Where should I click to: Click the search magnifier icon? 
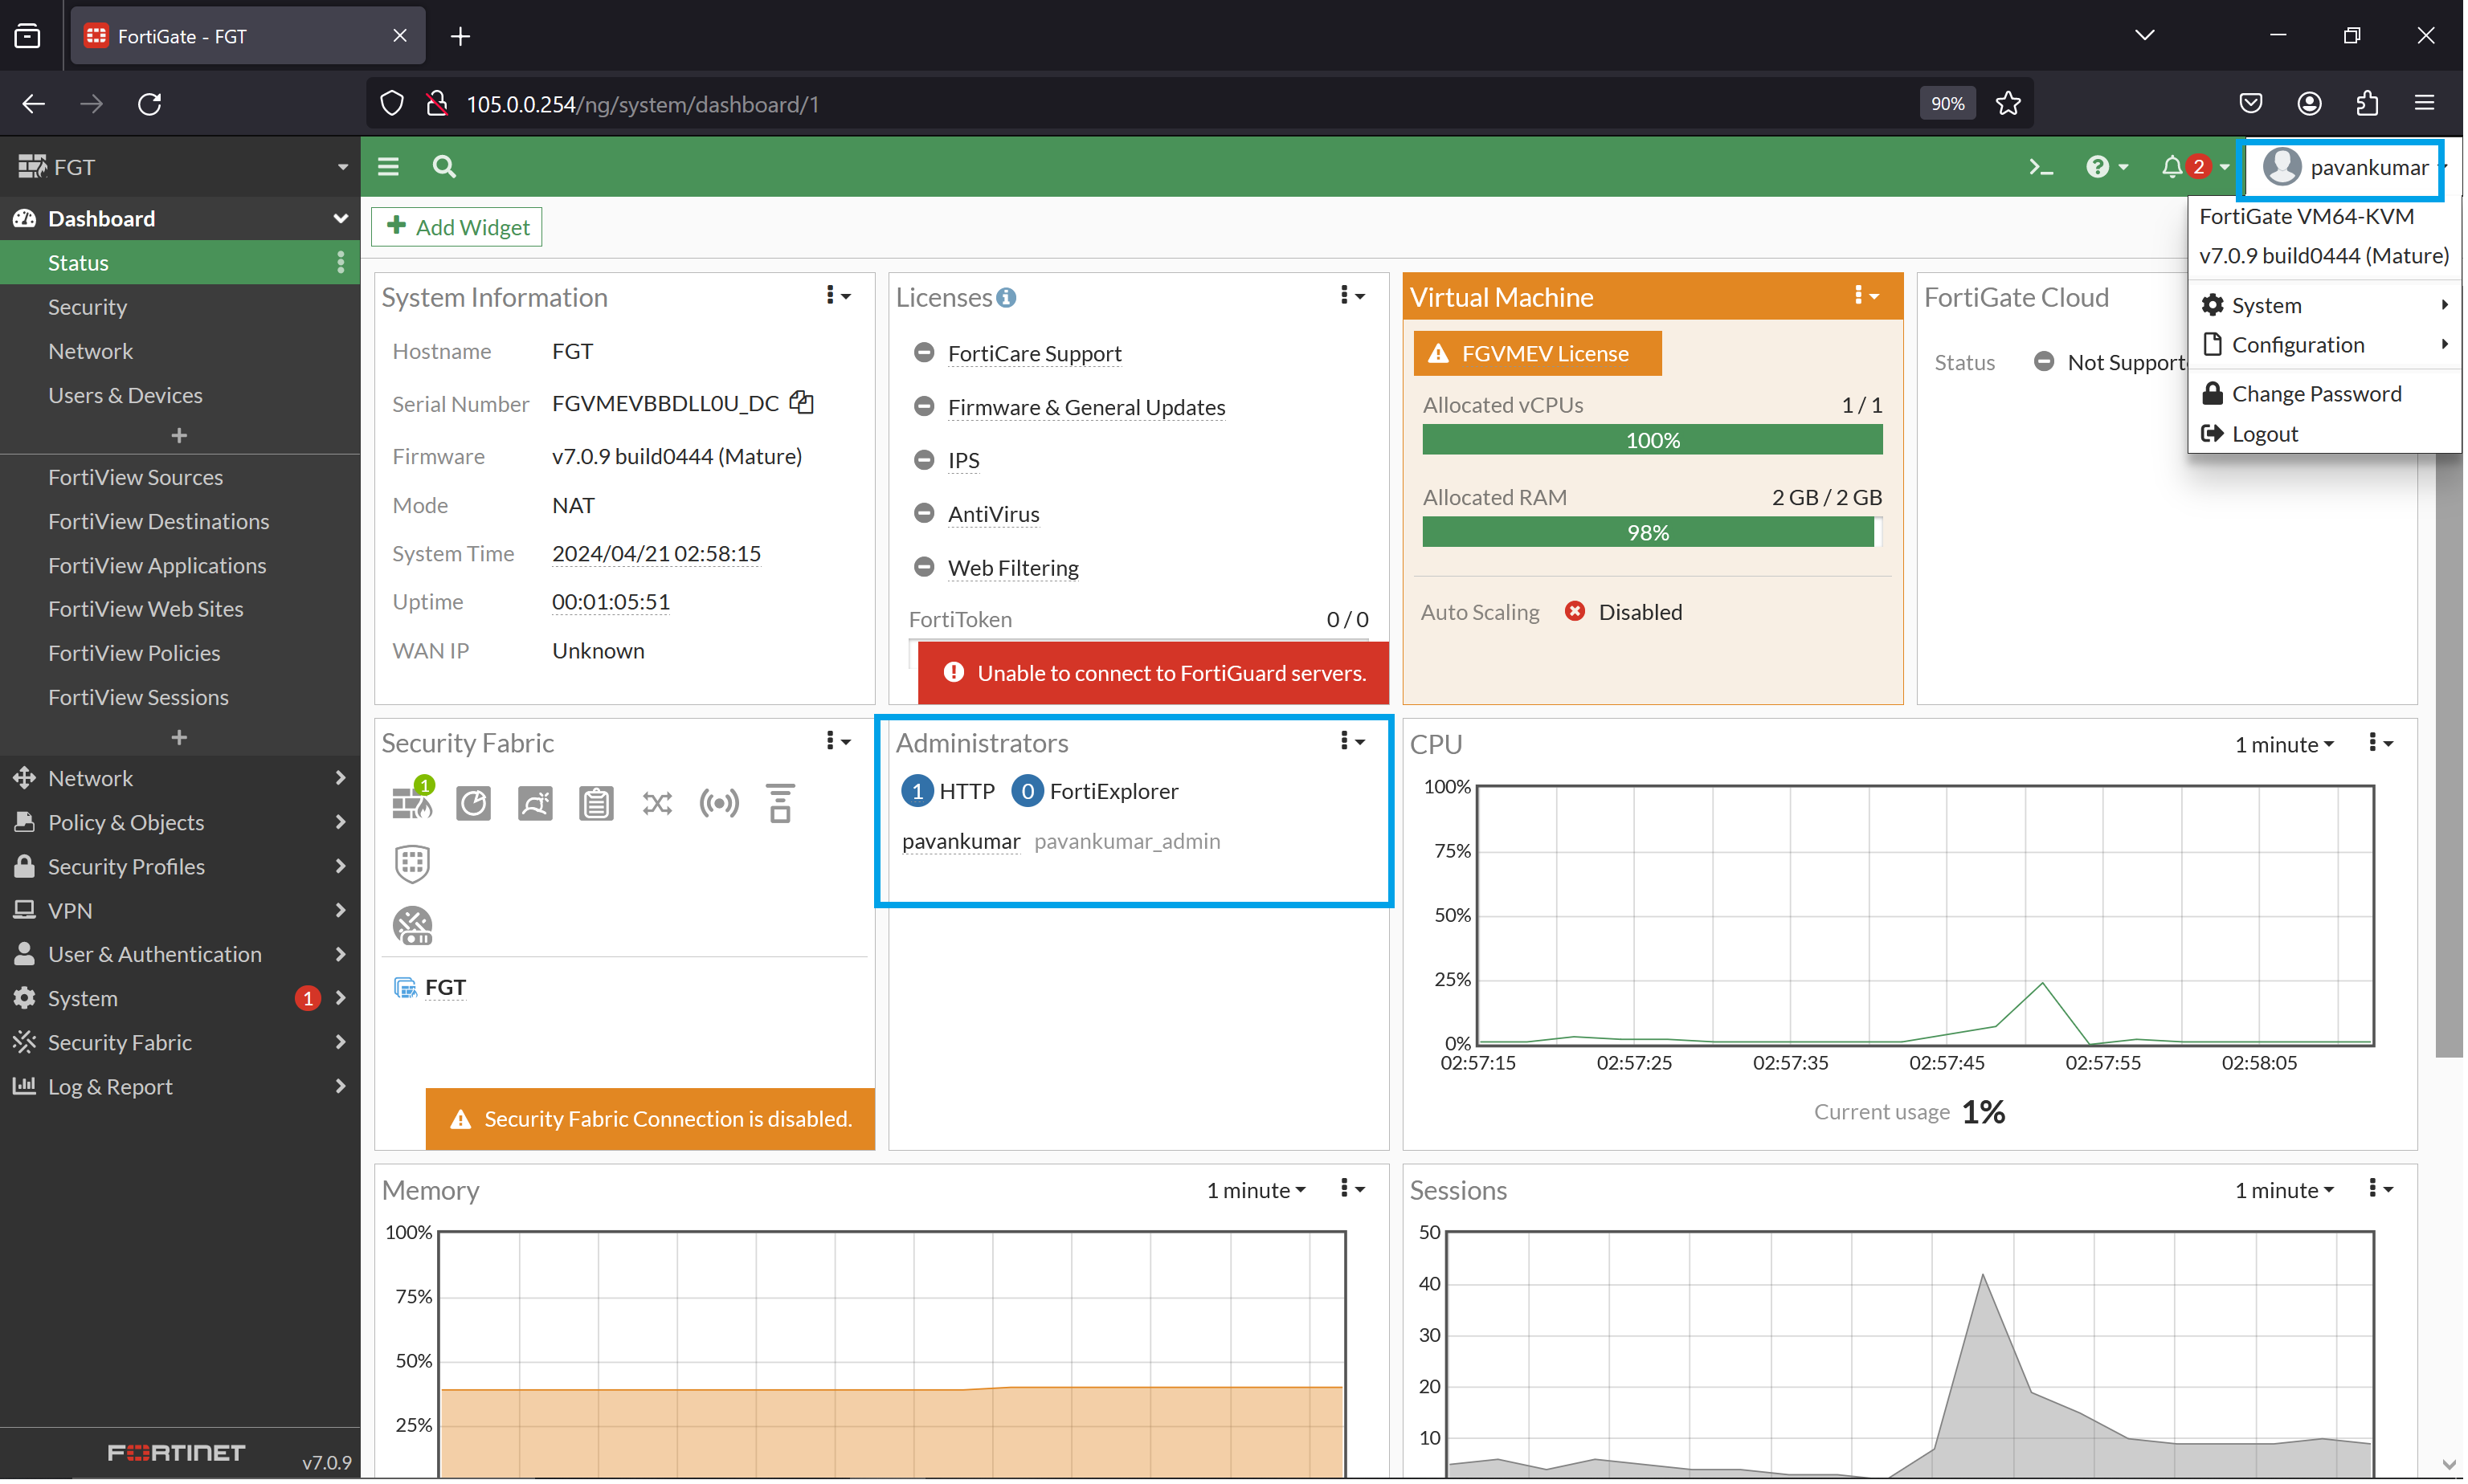(443, 166)
